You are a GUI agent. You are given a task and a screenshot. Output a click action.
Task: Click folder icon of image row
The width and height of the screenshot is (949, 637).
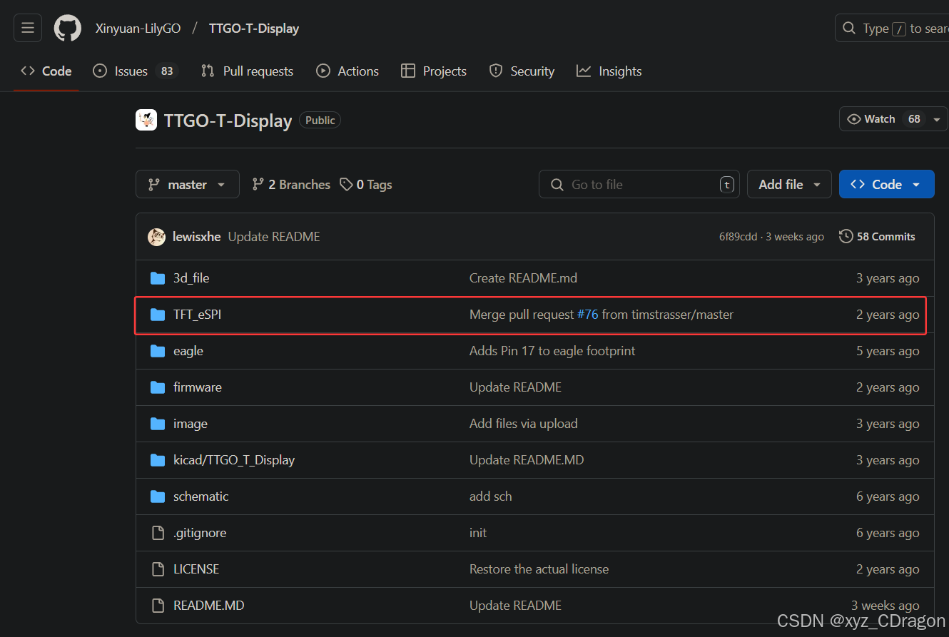coord(158,424)
